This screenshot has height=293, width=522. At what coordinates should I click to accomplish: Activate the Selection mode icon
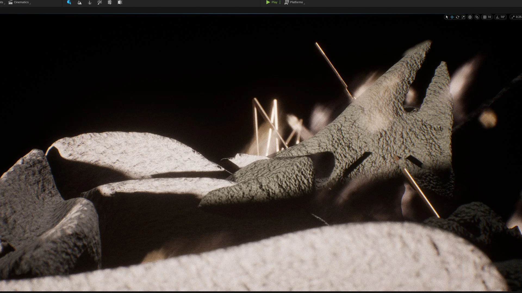click(69, 2)
